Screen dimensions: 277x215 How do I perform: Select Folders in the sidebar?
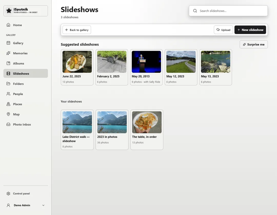pyautogui.click(x=26, y=83)
